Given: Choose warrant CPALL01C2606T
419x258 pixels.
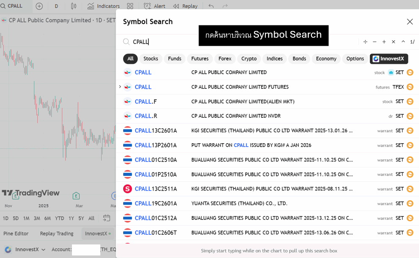Looking at the screenshot, I should click(267, 233).
